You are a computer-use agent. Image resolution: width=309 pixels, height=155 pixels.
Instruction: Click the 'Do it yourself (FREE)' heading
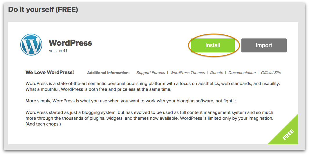[x=43, y=10]
